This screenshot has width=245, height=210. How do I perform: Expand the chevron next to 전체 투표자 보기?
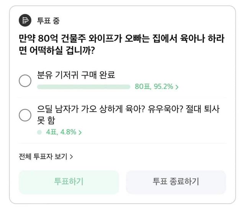(x=72, y=157)
